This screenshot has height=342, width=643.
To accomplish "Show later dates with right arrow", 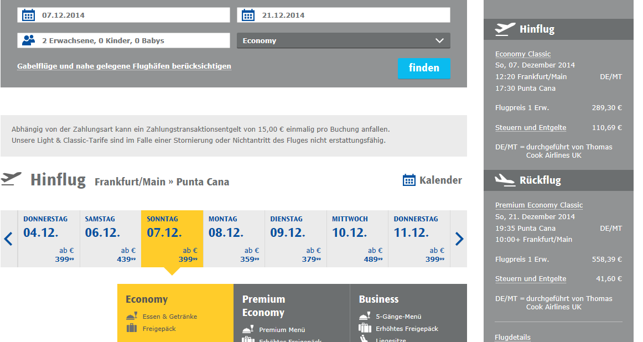I will point(459,239).
